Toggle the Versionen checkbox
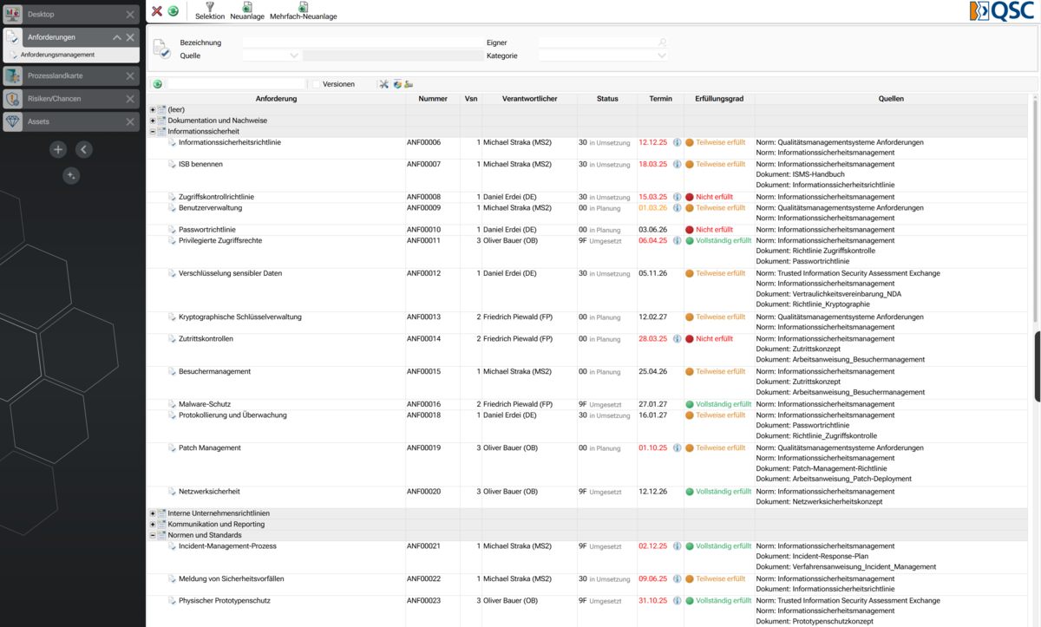Image resolution: width=1041 pixels, height=627 pixels. [317, 84]
